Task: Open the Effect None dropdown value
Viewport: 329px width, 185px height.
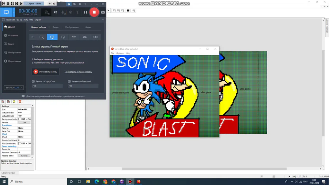Action: [24, 137]
